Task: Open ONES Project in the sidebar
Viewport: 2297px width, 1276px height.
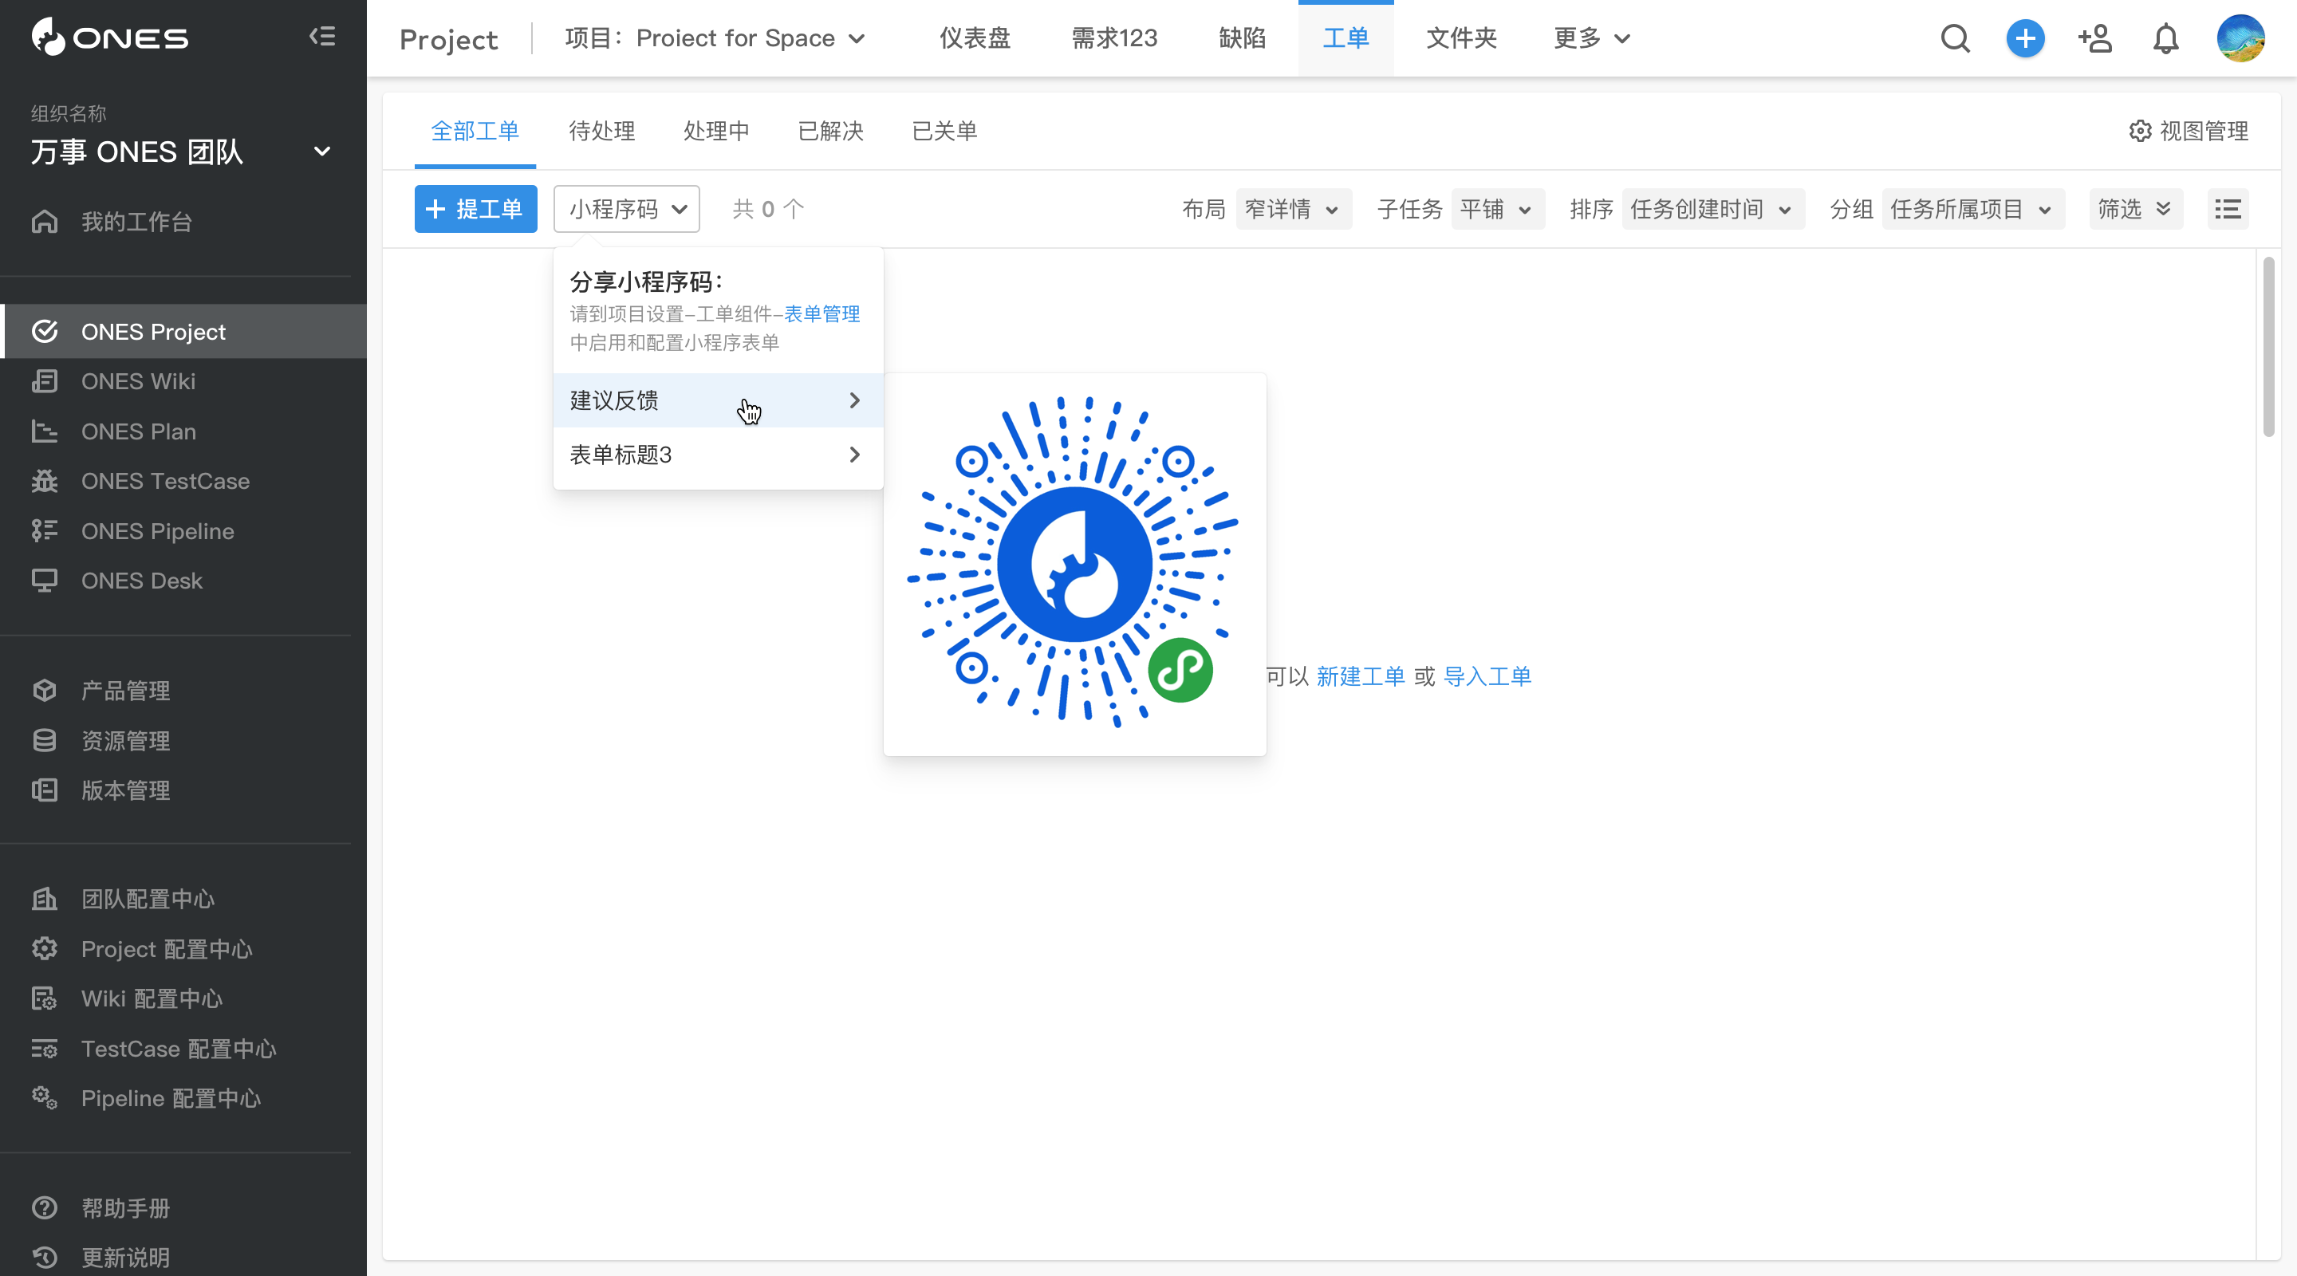Action: point(183,332)
